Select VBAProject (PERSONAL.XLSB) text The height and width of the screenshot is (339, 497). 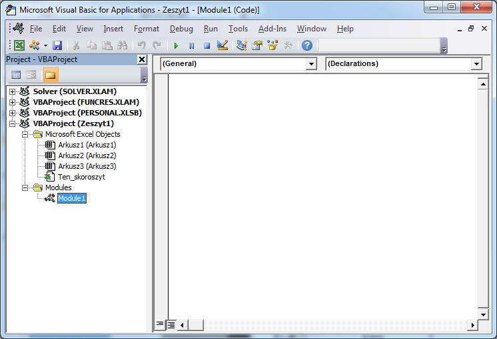pyautogui.click(x=87, y=113)
